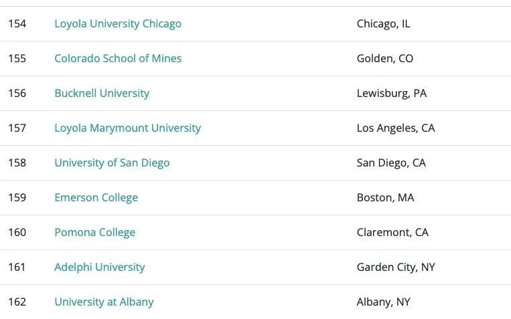Click rank number 160
The image size is (511, 319).
tap(17, 233)
